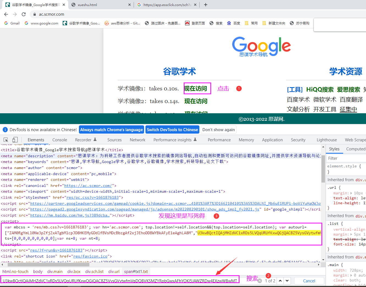Image resolution: width=366 pixels, height=287 pixels.
Task: Open the Console panel in DevTools
Action: [60, 140]
